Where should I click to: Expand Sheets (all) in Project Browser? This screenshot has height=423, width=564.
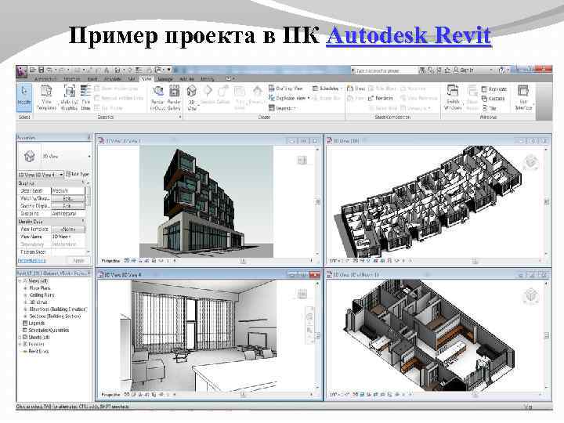[x=20, y=338]
